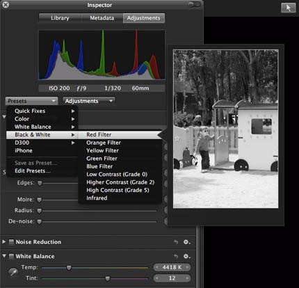Click Edit Presets… in the menu

(x=42, y=171)
